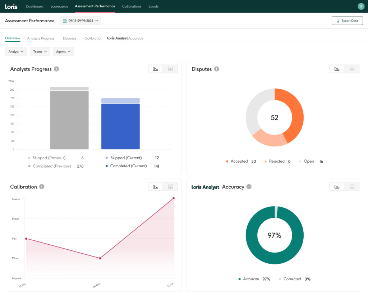The image size is (368, 299).
Task: Open the Analysts Progress info tooltip
Action: [56, 69]
